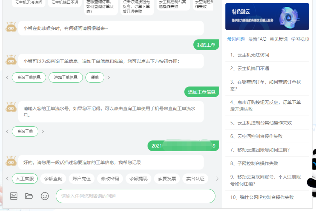Viewport: 316px width, 211px height.
Task: Switch to the 最新FAQ tab
Action: click(x=257, y=39)
